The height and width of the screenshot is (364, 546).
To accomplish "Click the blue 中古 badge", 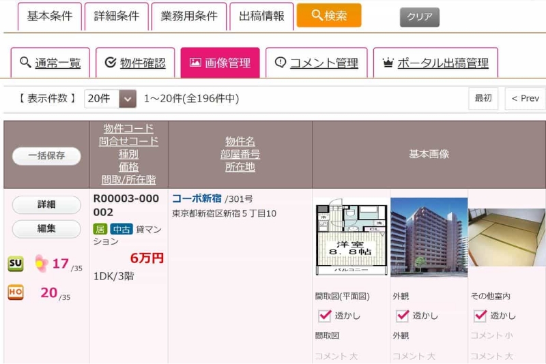I will (121, 229).
